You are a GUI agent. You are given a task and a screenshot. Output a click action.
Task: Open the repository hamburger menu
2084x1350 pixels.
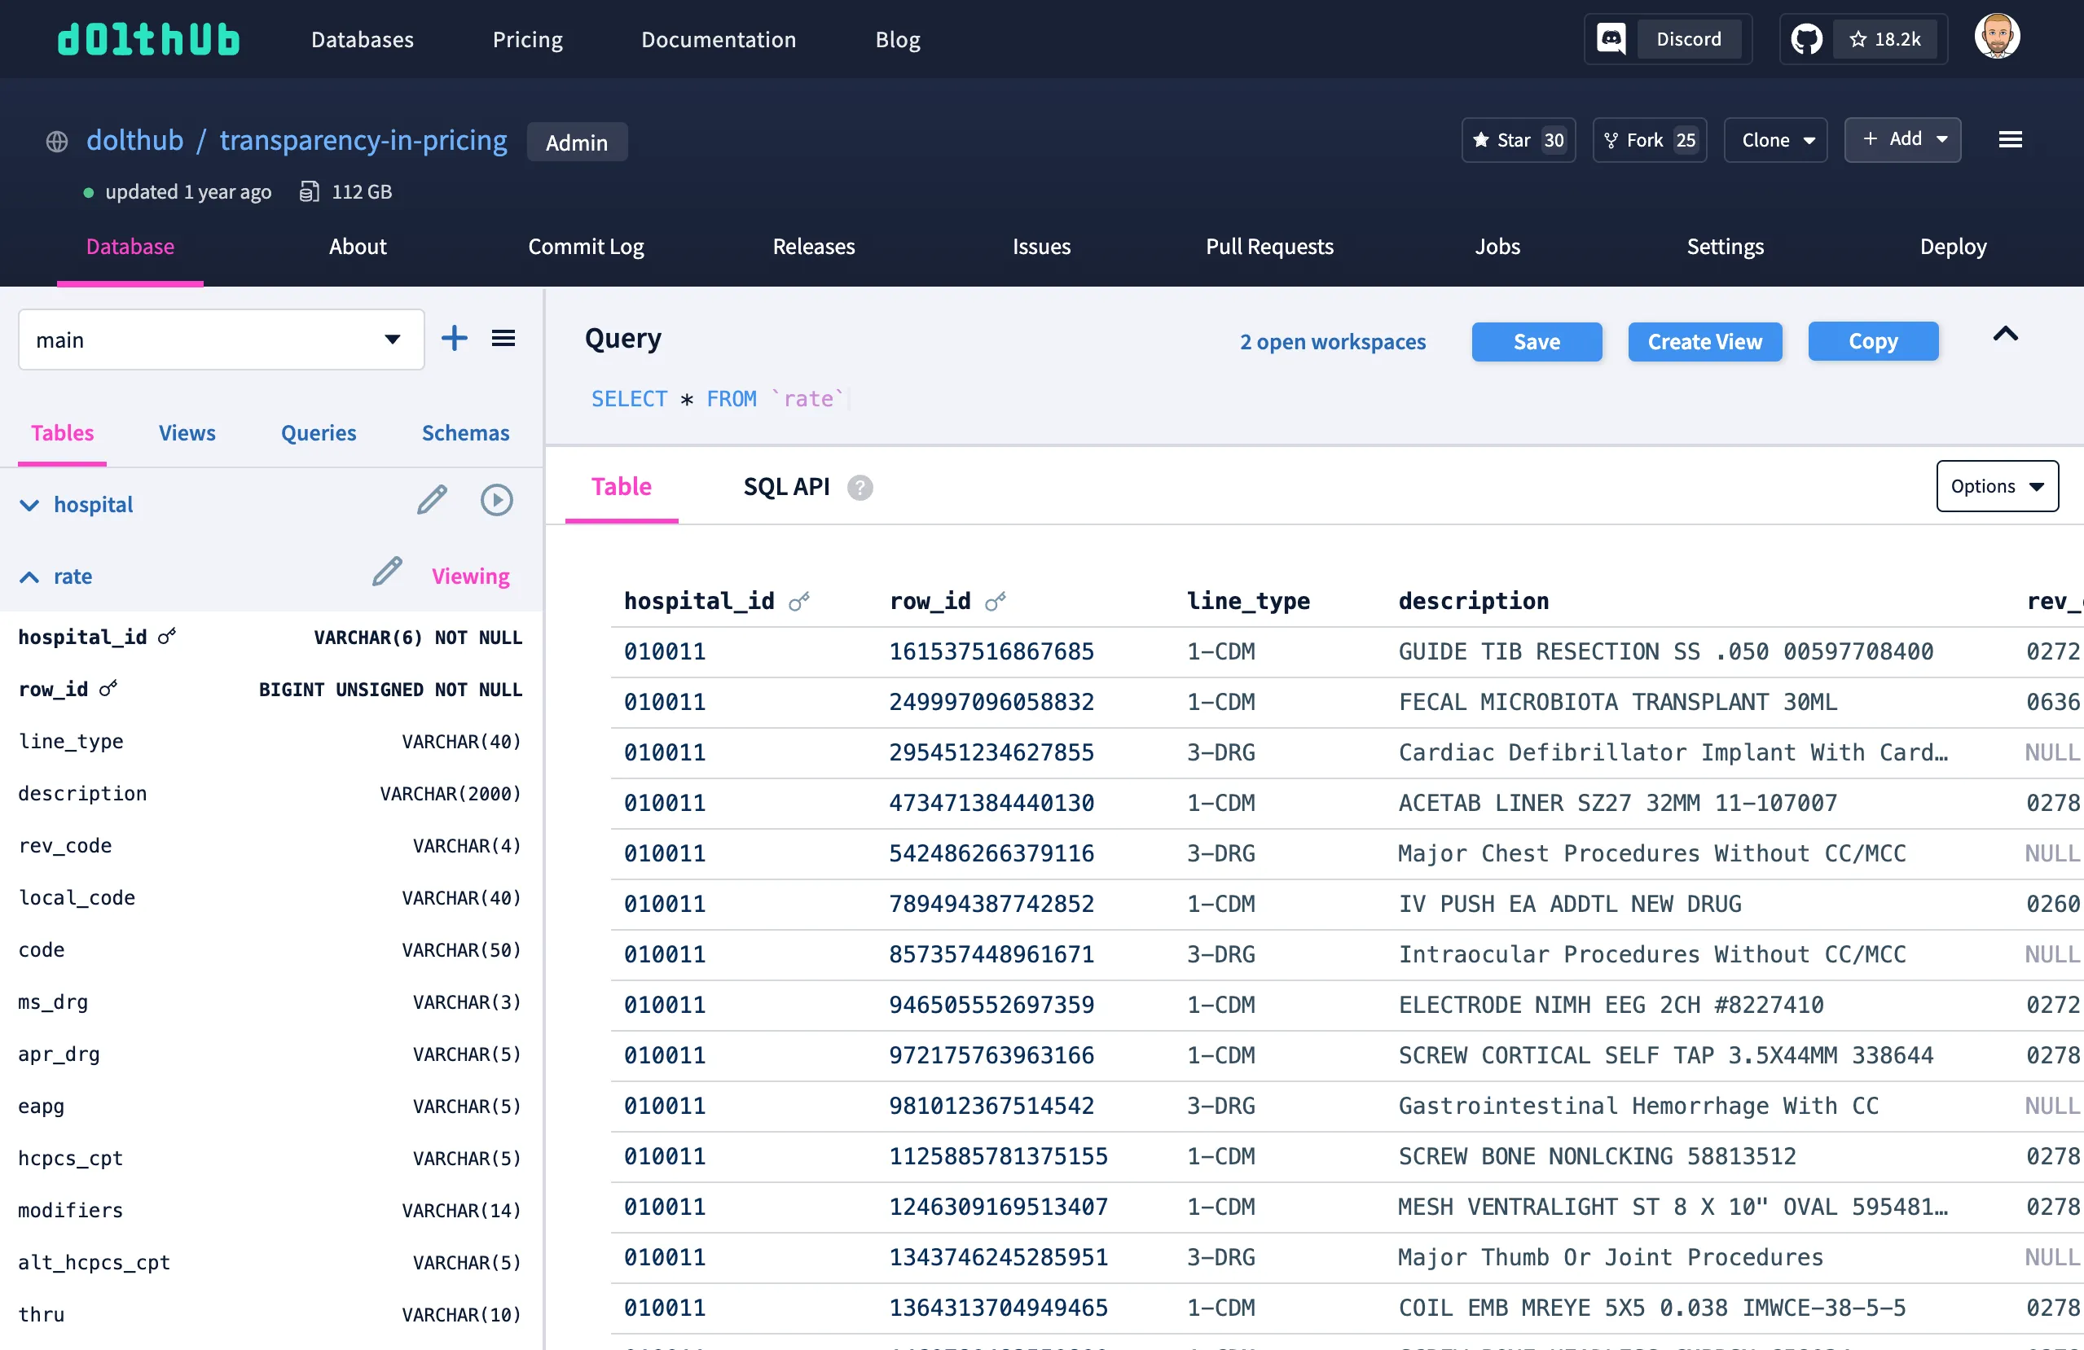2011,139
